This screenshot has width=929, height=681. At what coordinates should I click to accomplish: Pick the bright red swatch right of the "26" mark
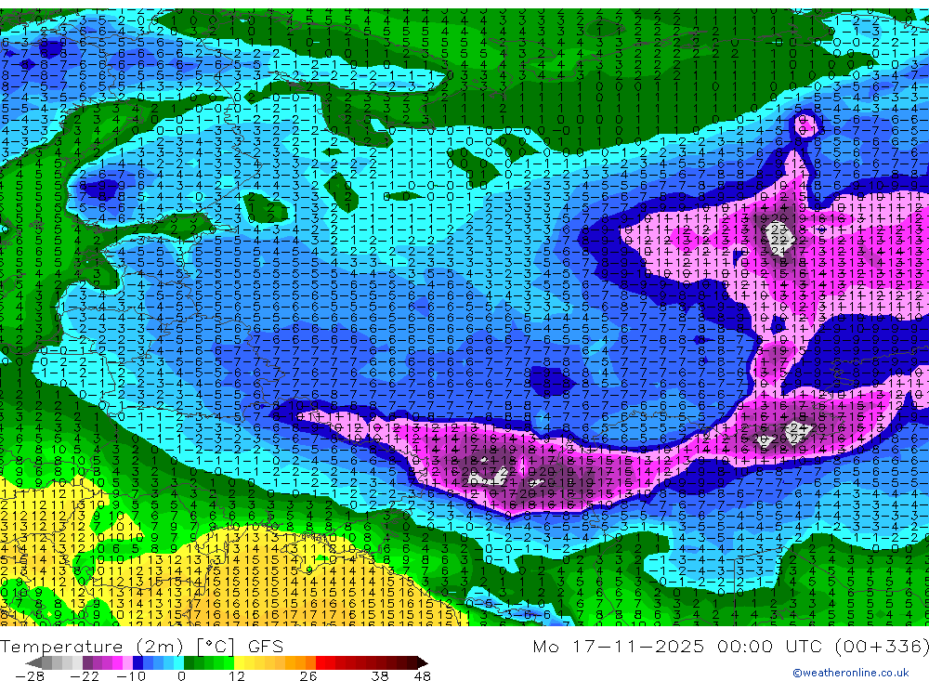tap(321, 662)
